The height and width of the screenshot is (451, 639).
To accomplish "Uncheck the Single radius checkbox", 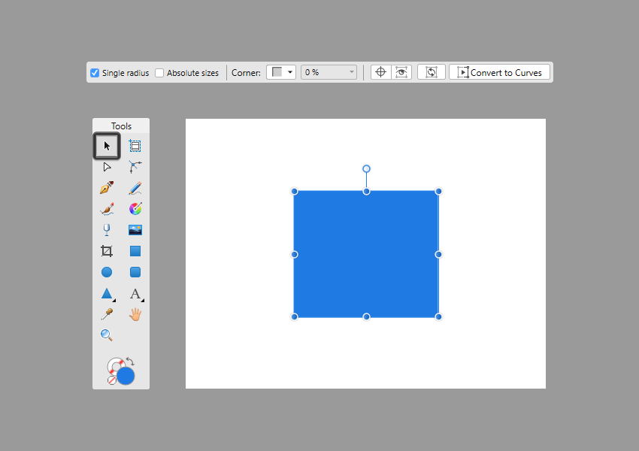I will pyautogui.click(x=95, y=73).
